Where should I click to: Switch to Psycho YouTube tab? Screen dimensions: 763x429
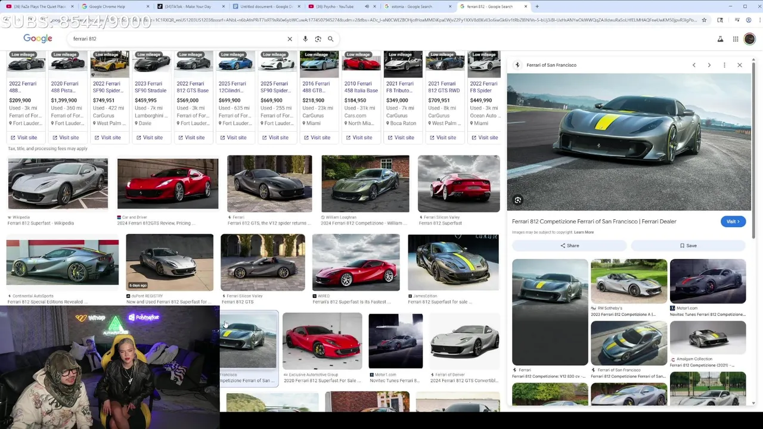338,7
